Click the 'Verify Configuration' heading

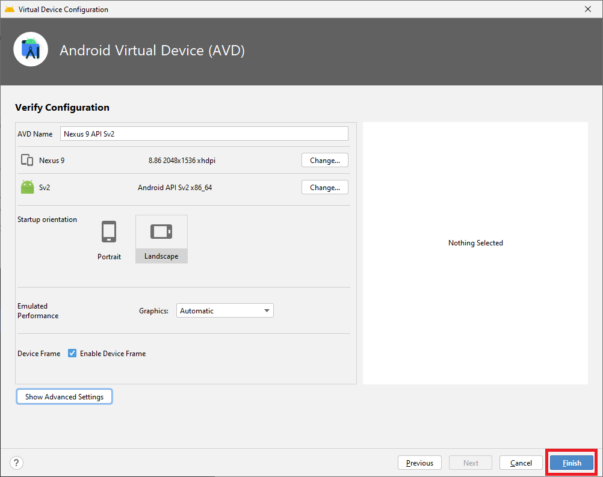click(63, 108)
